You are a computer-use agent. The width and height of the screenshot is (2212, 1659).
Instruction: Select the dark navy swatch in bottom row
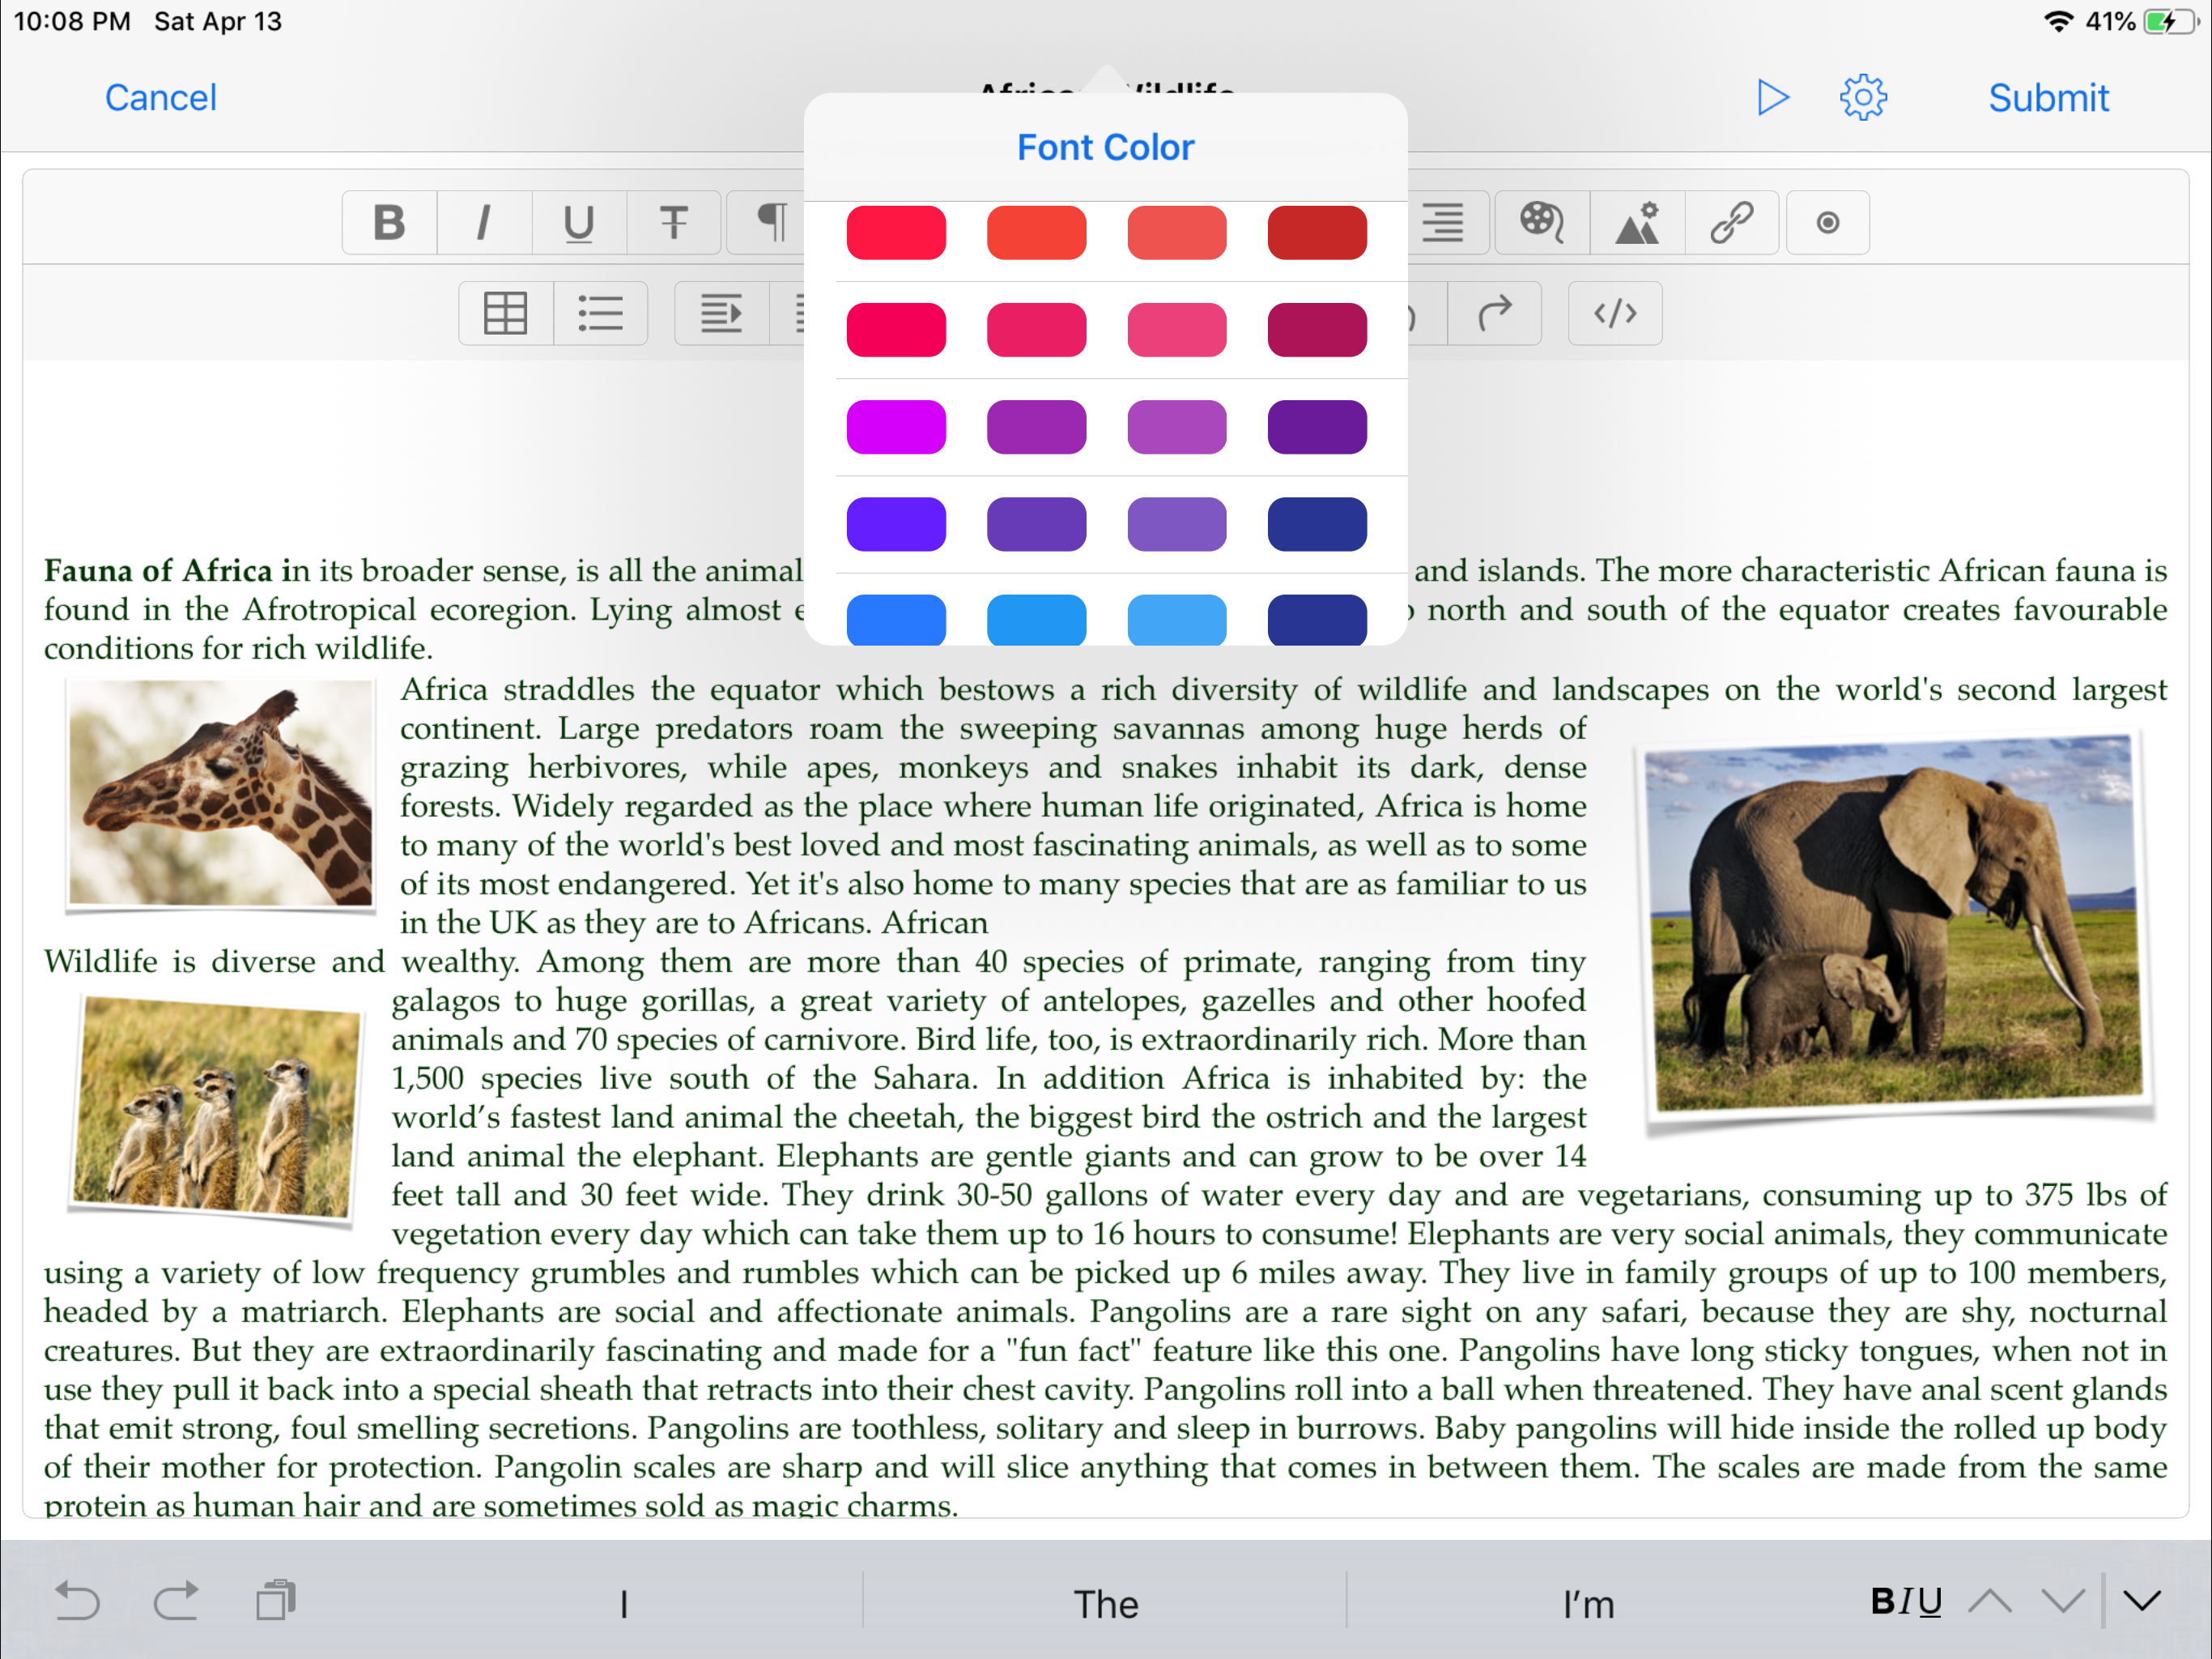(1317, 620)
